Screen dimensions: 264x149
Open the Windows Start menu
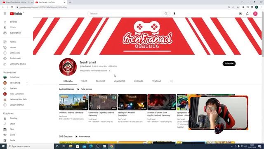(3, 146)
